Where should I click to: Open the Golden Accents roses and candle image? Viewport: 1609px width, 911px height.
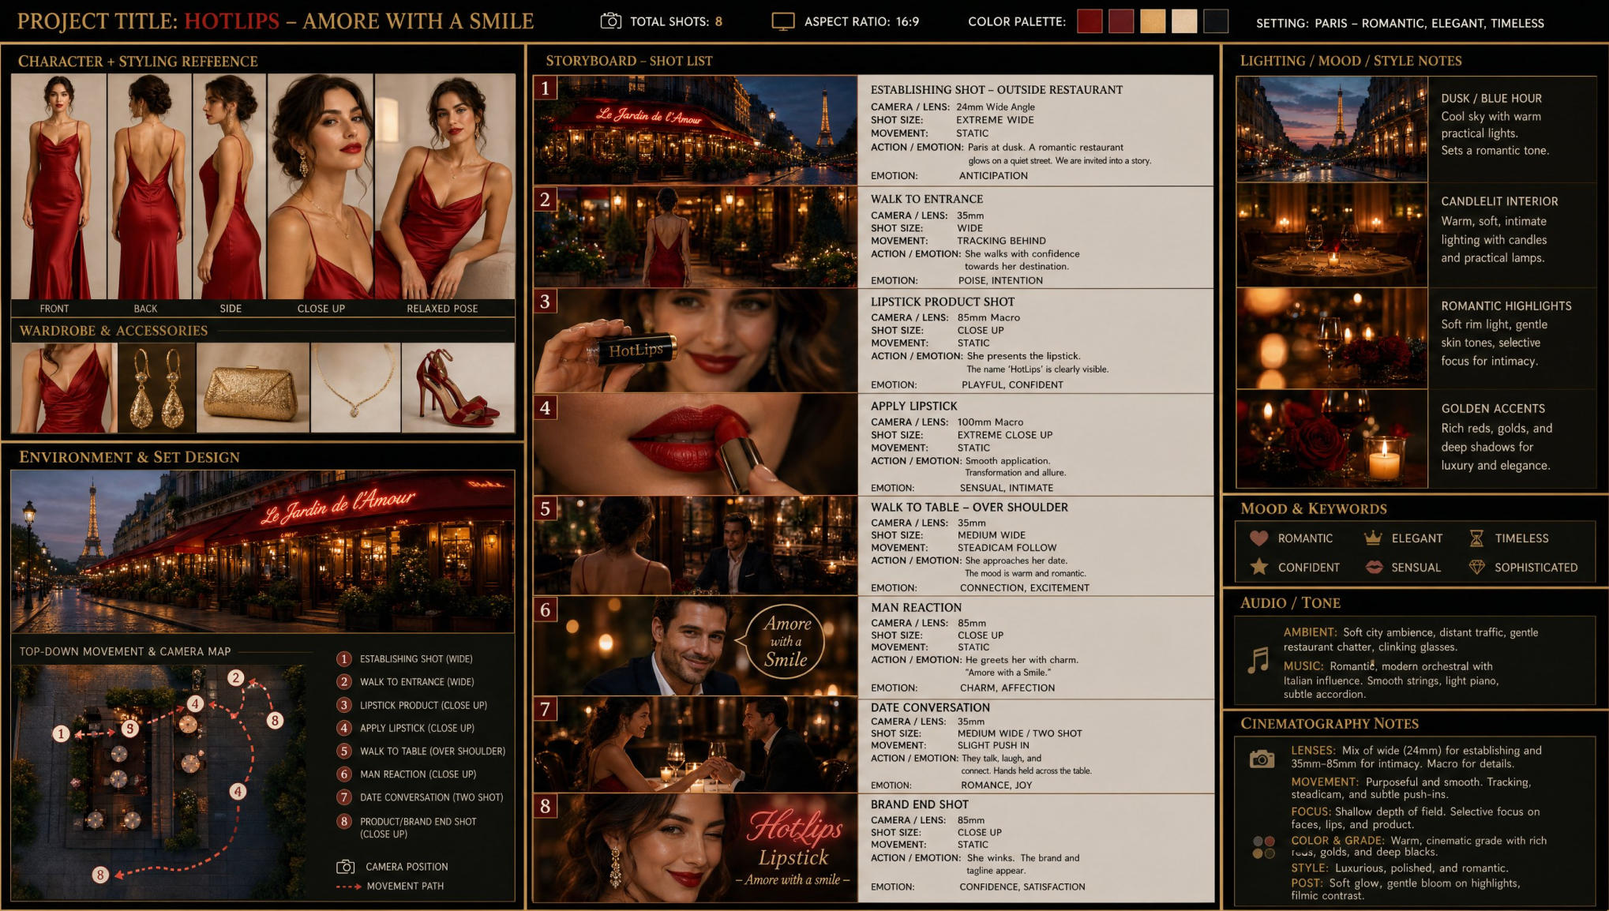(1332, 439)
